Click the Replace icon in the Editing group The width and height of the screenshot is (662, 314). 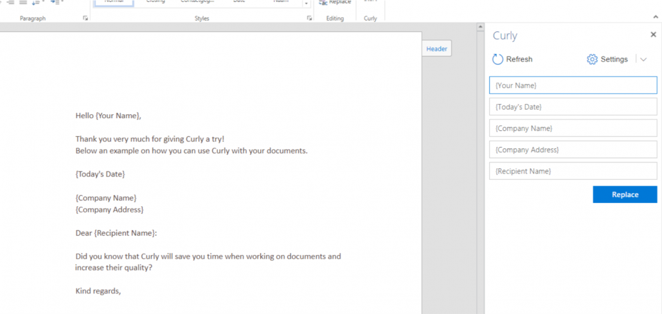tap(324, 3)
